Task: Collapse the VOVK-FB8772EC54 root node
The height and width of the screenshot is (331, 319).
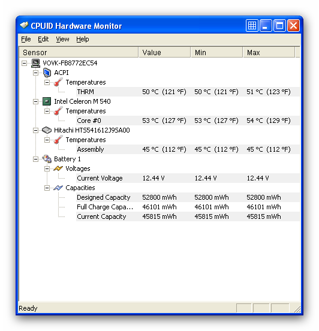Action: click(24, 63)
